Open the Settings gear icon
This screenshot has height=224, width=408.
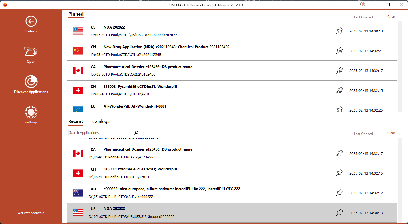coord(31,112)
